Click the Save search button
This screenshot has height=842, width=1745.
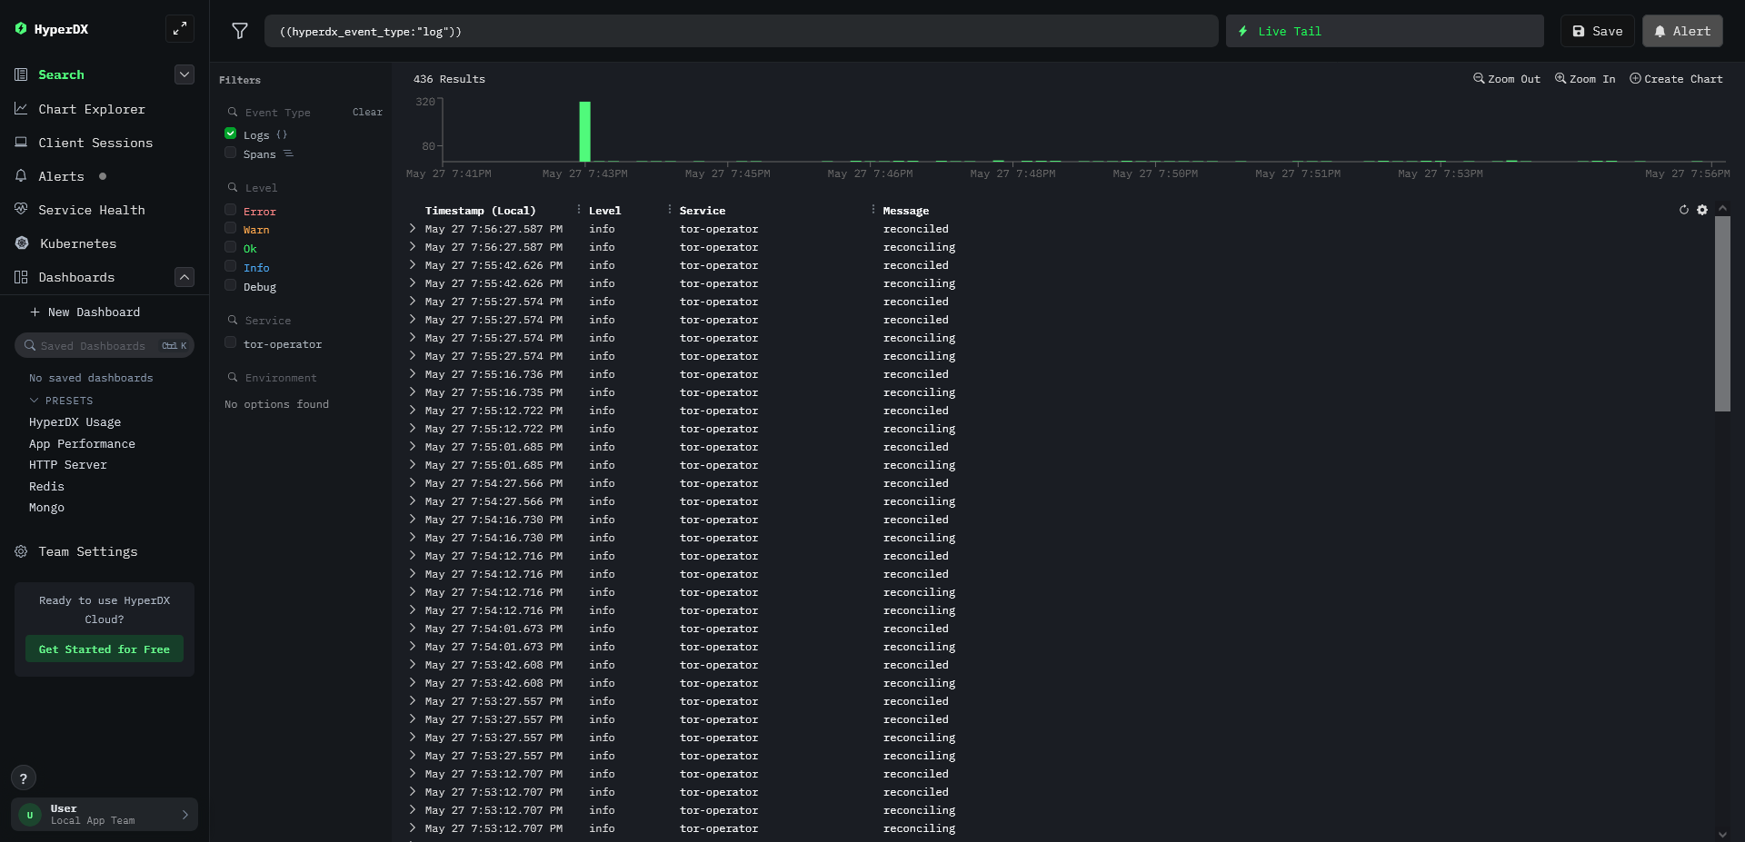1598,31
